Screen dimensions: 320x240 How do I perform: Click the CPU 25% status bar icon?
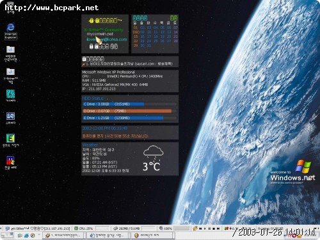[76, 228]
